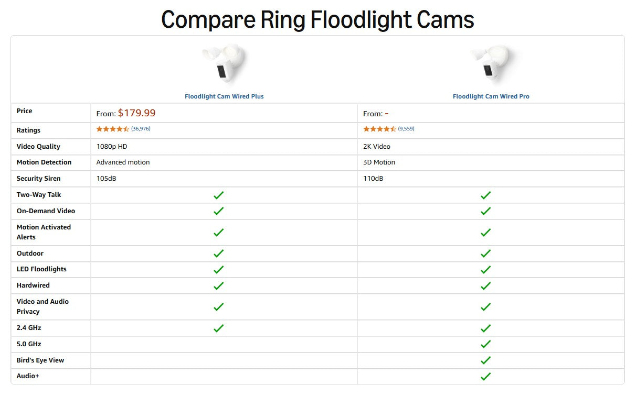Click Two-Way Talk checkmark for Wired Pro
Screen dimensions: 636x396
[485, 195]
